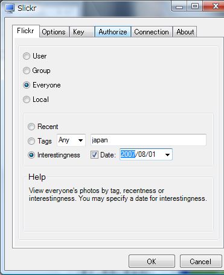Image resolution: width=224 pixels, height=275 pixels.
Task: Choose the Everyone radio option
Action: coord(27,85)
